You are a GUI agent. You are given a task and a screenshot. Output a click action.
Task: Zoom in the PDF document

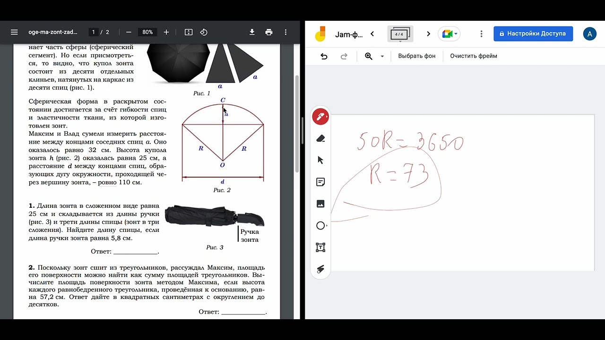(x=166, y=32)
